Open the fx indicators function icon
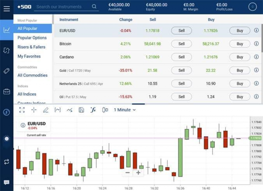 (93, 110)
